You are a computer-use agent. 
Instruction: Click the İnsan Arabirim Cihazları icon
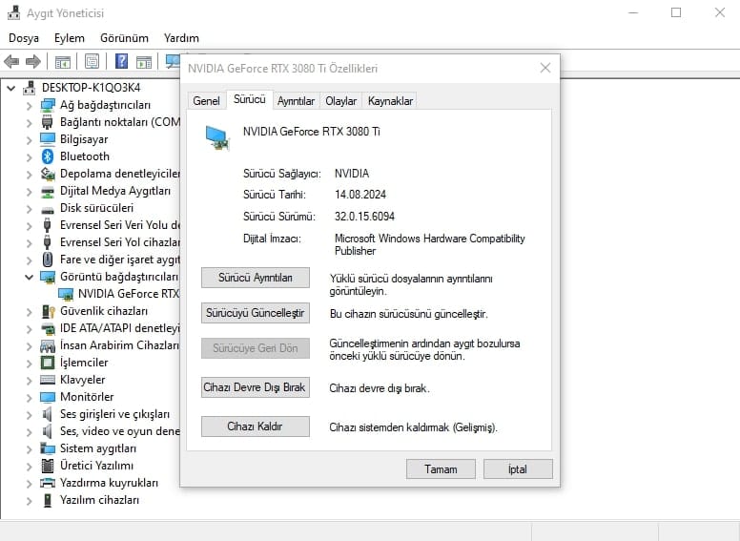pyautogui.click(x=48, y=345)
